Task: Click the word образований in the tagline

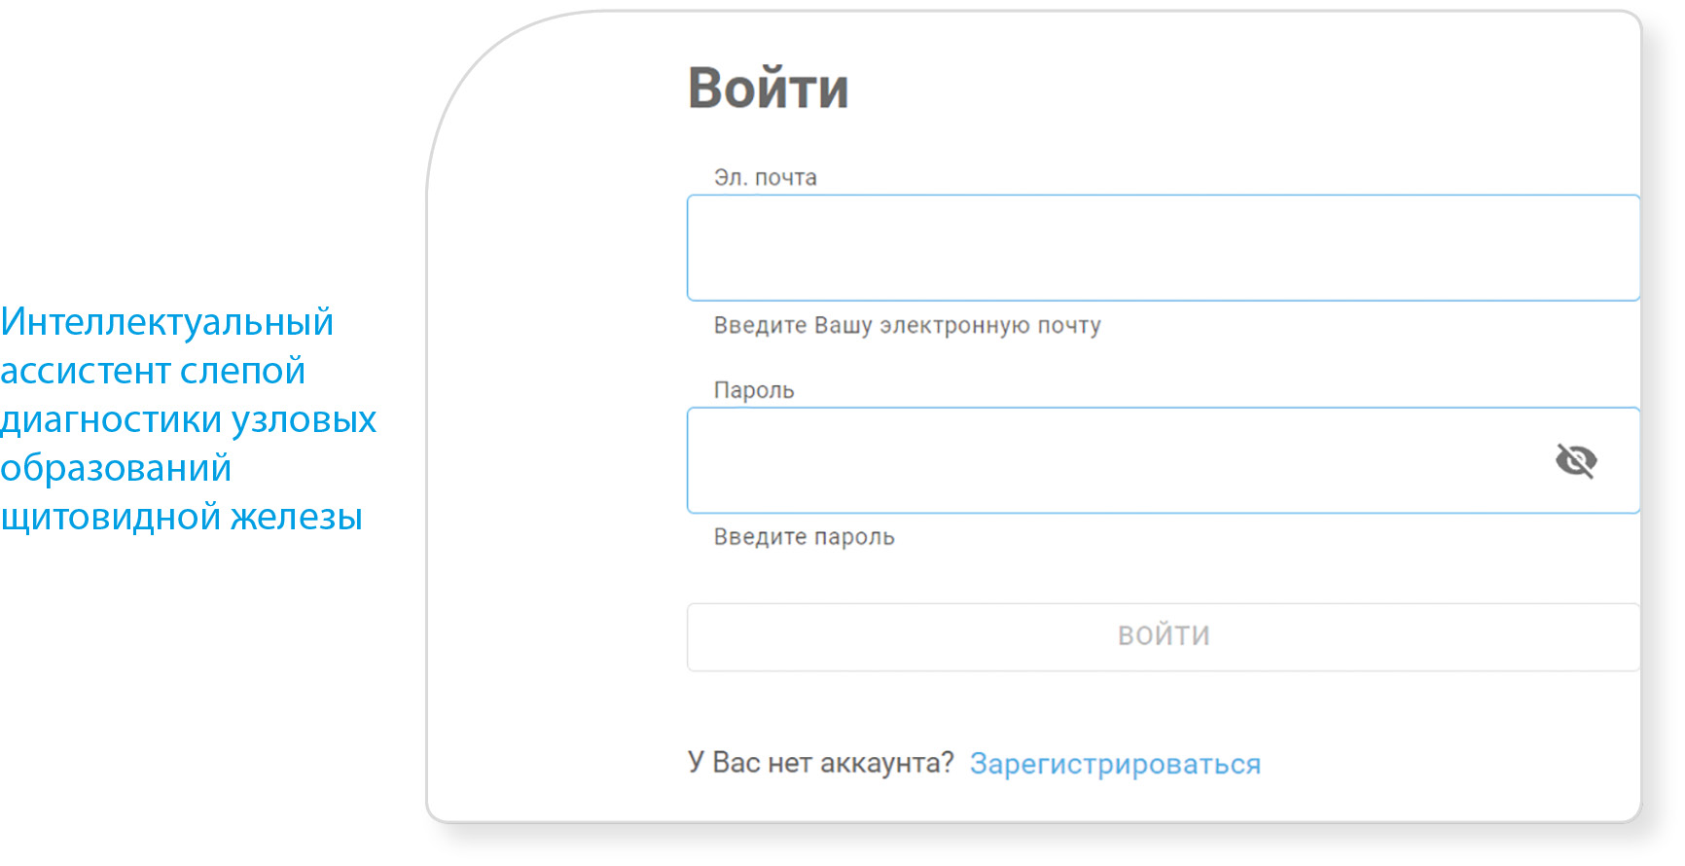Action: [116, 469]
